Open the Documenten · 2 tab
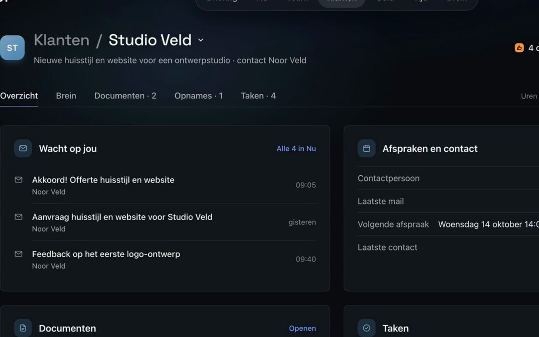The height and width of the screenshot is (337, 539). tap(125, 96)
